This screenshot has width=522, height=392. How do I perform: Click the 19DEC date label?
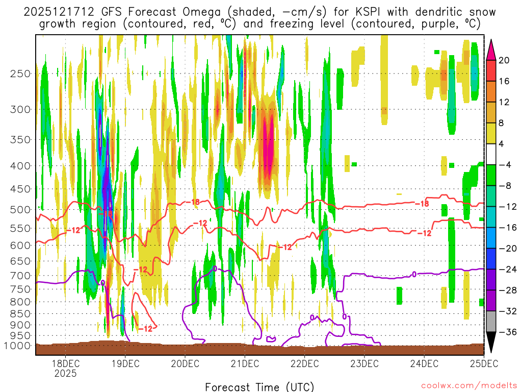coord(125,363)
